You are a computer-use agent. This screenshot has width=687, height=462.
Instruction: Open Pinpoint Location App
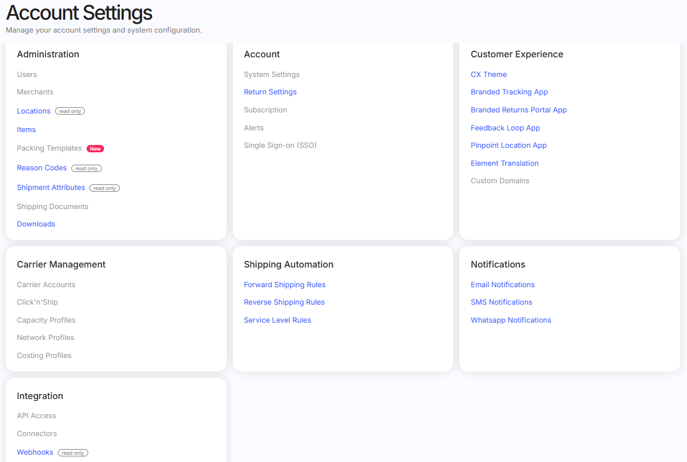(x=509, y=146)
